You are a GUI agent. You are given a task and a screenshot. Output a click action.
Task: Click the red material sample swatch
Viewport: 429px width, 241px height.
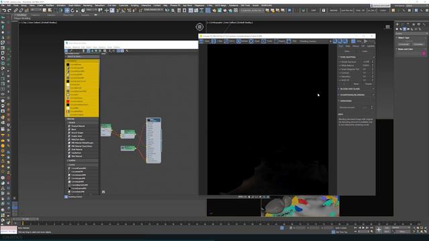coord(68,101)
